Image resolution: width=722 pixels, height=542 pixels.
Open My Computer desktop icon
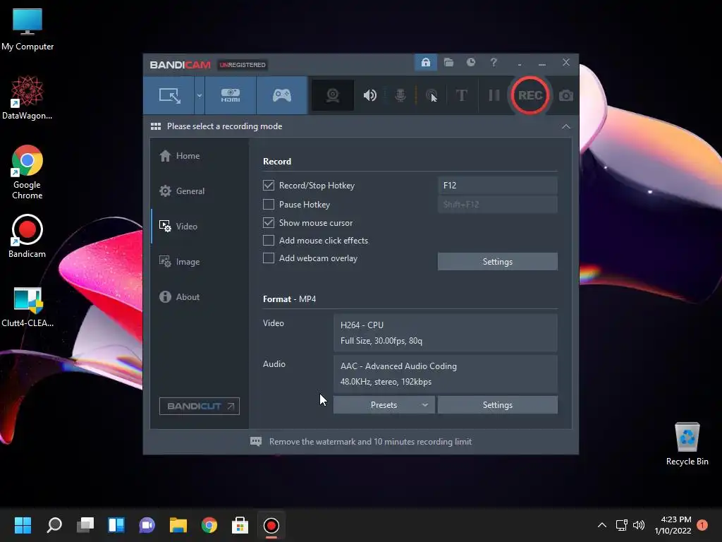pos(27,30)
